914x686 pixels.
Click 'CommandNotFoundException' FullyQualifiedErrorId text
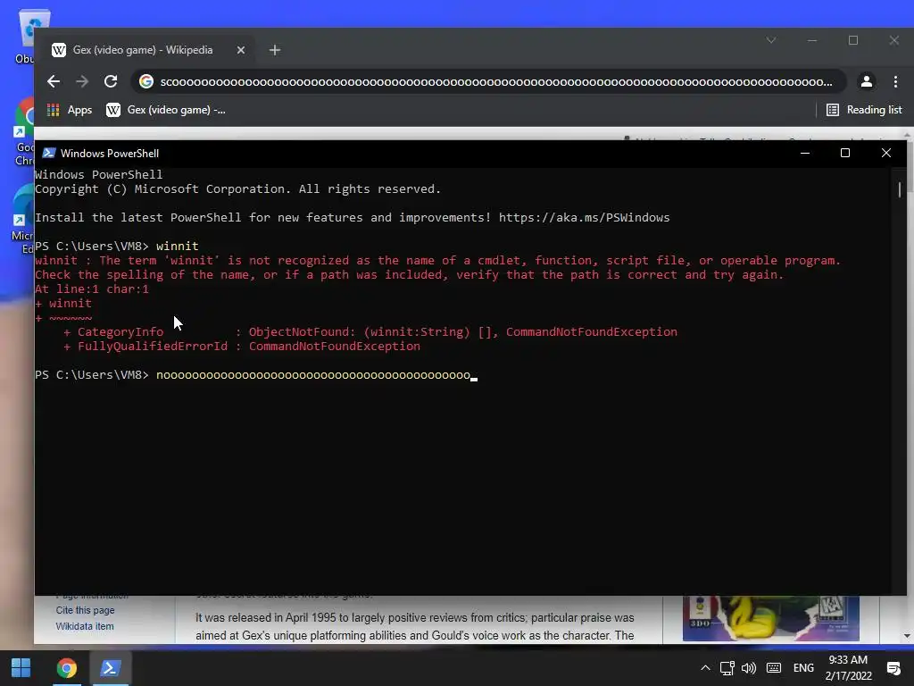[x=335, y=346]
